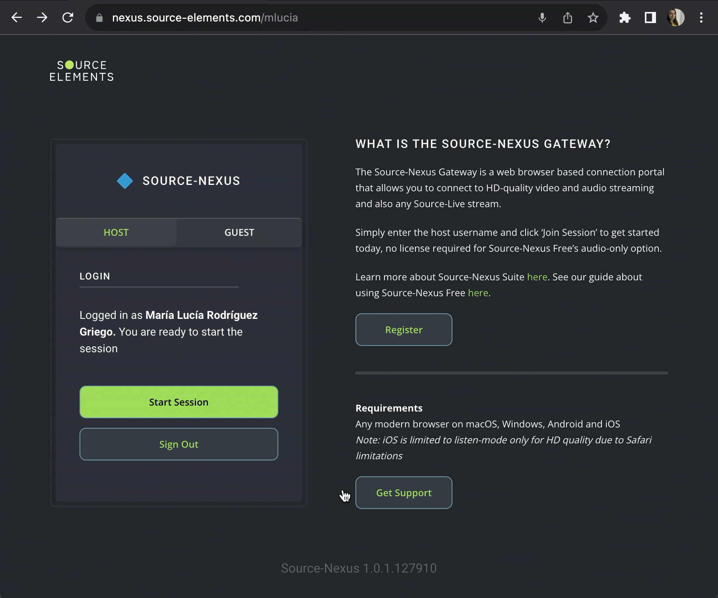The image size is (718, 598).
Task: Switch to the GUEST tab
Action: (x=239, y=233)
